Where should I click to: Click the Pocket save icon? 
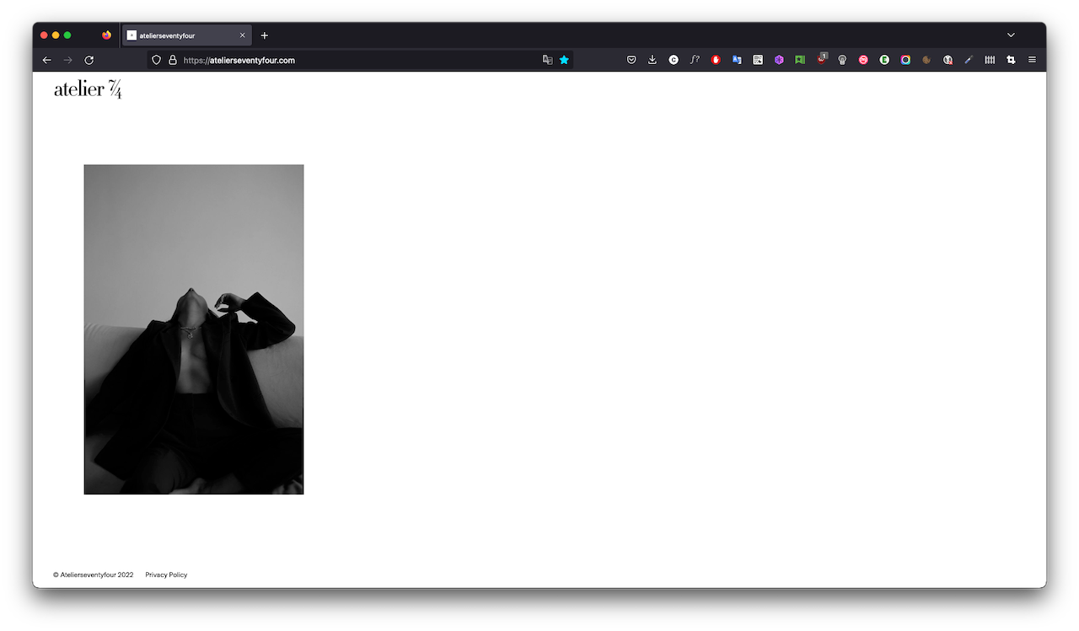(631, 60)
